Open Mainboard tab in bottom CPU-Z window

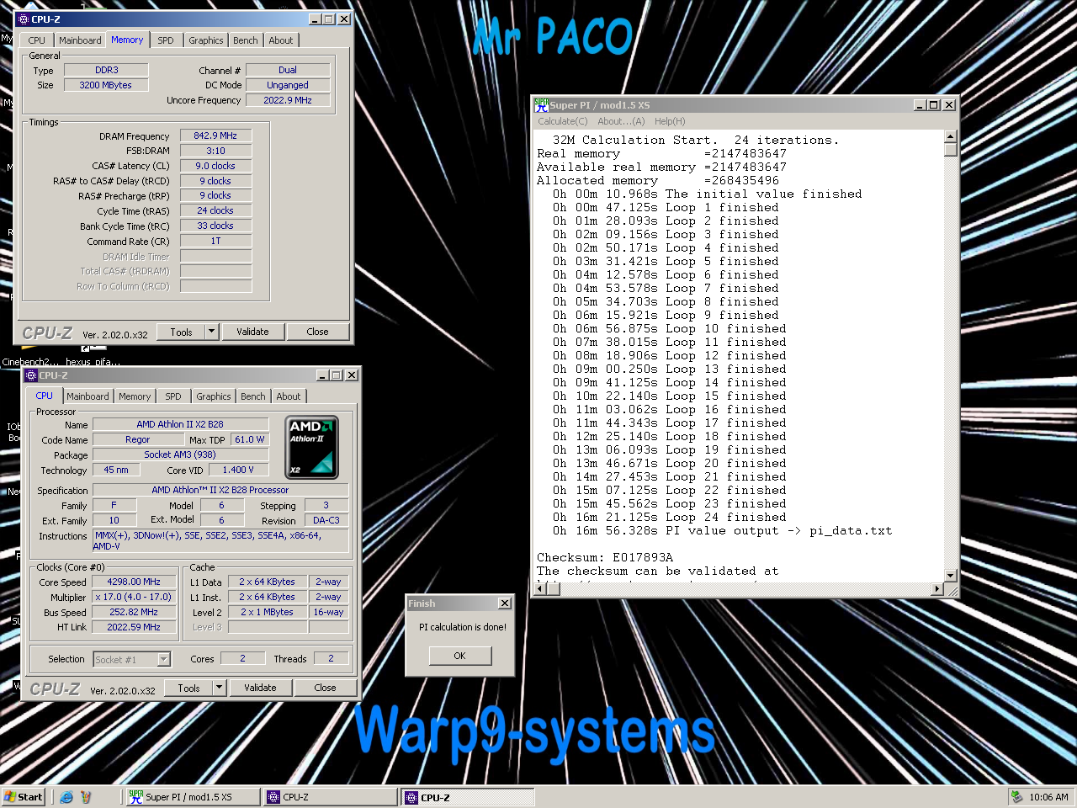[88, 396]
